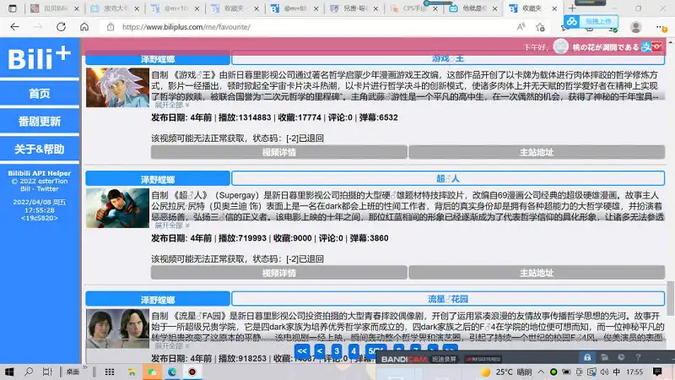The height and width of the screenshot is (380, 675).
Task: Open the 游戏♂王 video title link
Action: pyautogui.click(x=448, y=58)
